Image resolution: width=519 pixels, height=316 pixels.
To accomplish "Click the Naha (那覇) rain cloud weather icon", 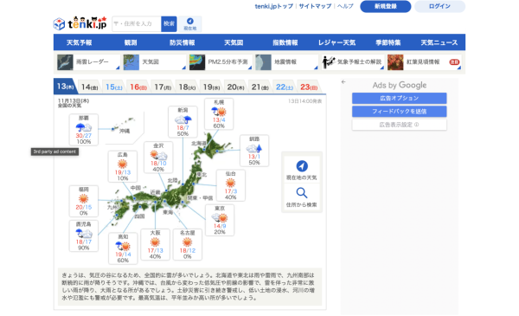I will (84, 127).
